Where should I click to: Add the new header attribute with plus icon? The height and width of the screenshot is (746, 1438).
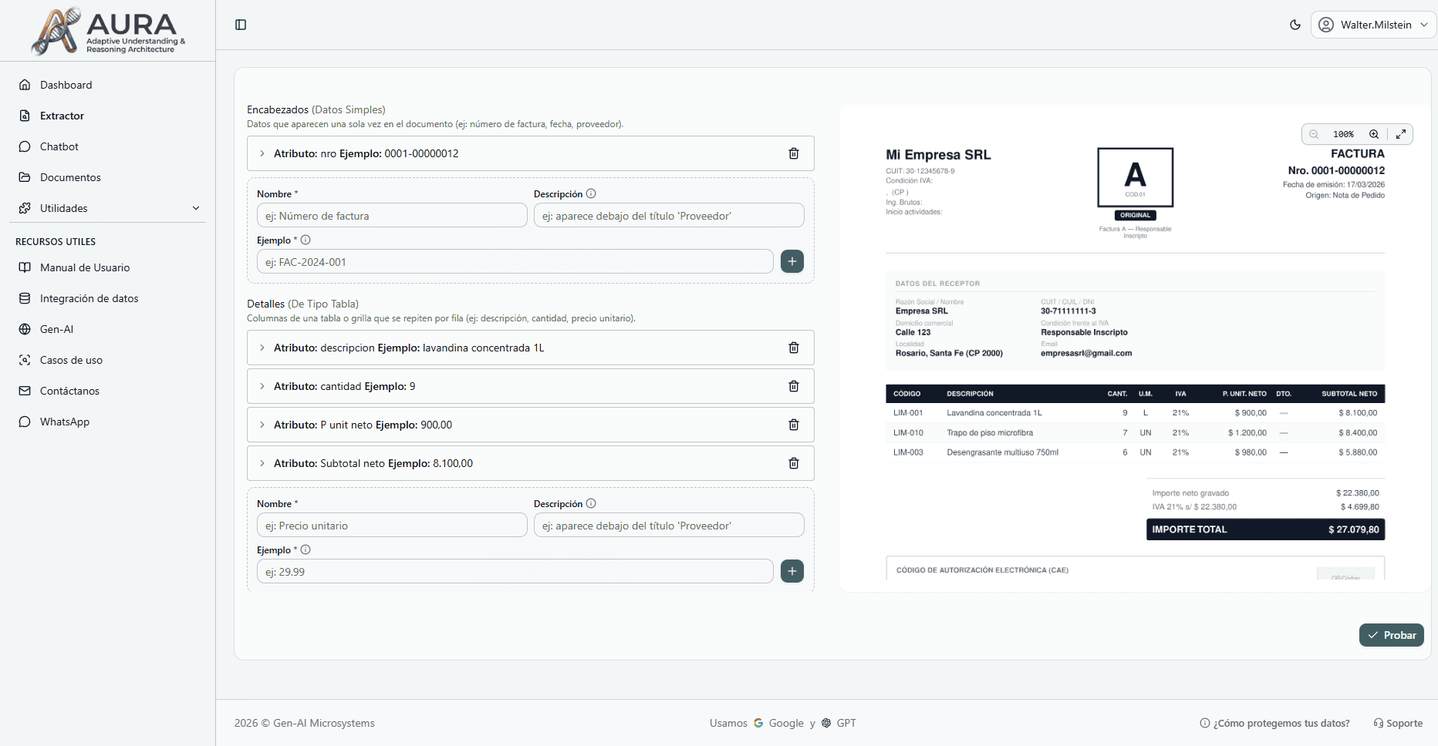point(792,261)
